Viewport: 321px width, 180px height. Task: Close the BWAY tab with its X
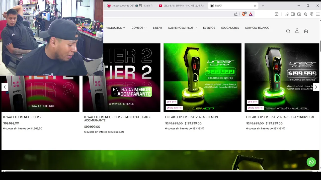(x=255, y=5)
